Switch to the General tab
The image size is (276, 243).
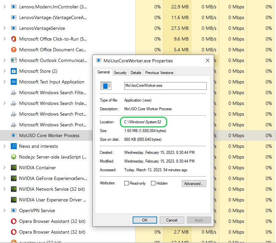click(103, 72)
